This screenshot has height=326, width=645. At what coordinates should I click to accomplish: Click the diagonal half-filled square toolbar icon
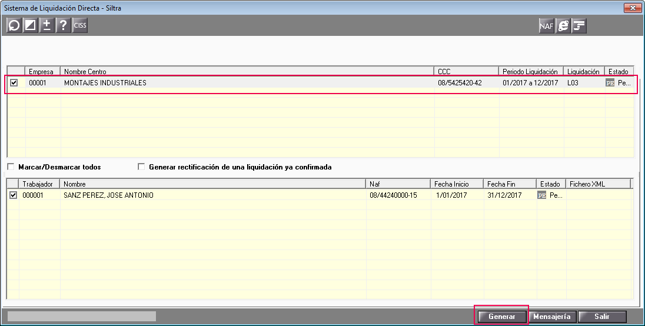click(30, 25)
